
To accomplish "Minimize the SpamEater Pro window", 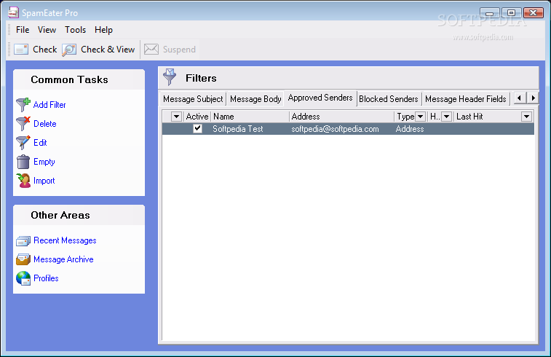I will pos(490,13).
